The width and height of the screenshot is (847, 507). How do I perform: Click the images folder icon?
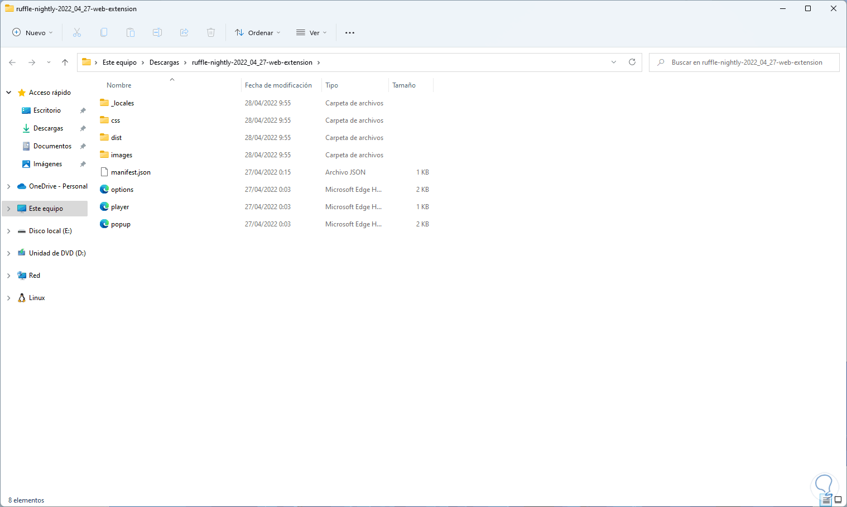pos(104,154)
